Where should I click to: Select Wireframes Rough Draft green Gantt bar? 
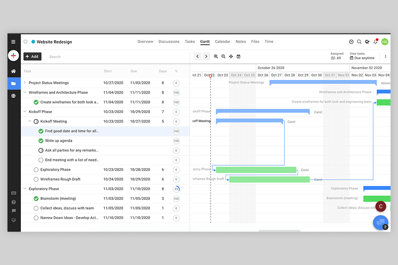(x=269, y=180)
